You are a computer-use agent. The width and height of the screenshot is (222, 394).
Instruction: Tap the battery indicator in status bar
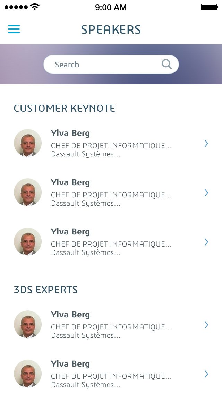pyautogui.click(x=209, y=7)
